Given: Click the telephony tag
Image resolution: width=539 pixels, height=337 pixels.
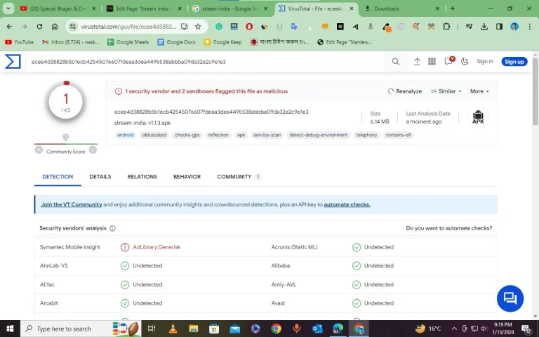Looking at the screenshot, I should (366, 135).
